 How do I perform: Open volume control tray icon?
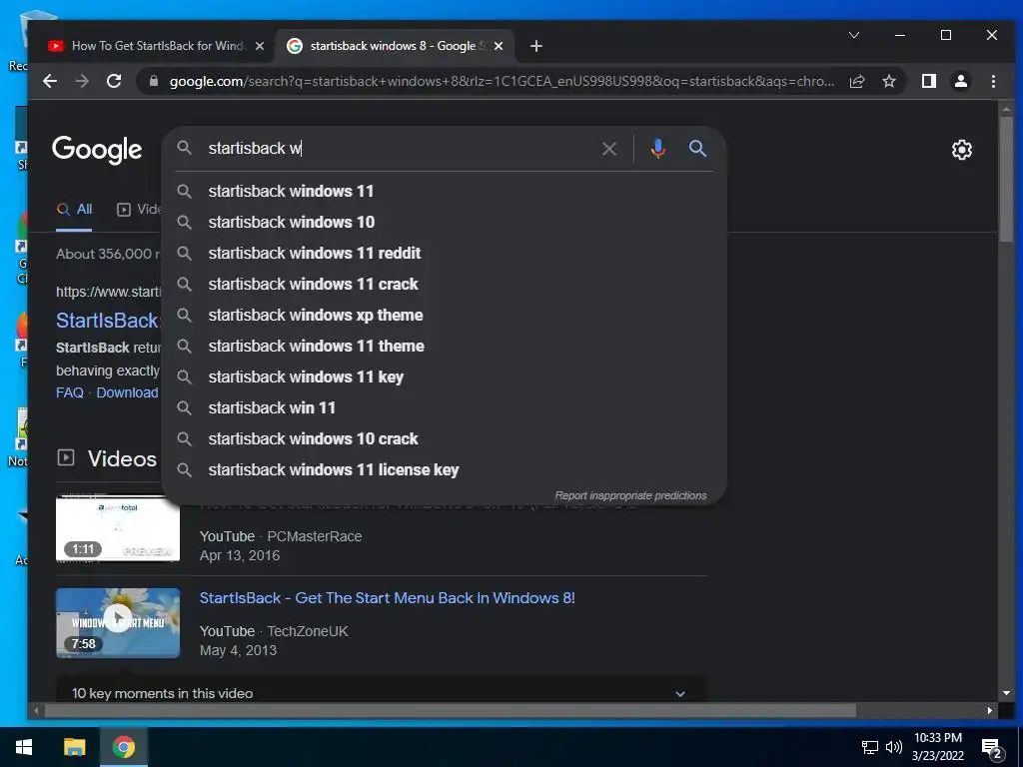click(x=894, y=747)
